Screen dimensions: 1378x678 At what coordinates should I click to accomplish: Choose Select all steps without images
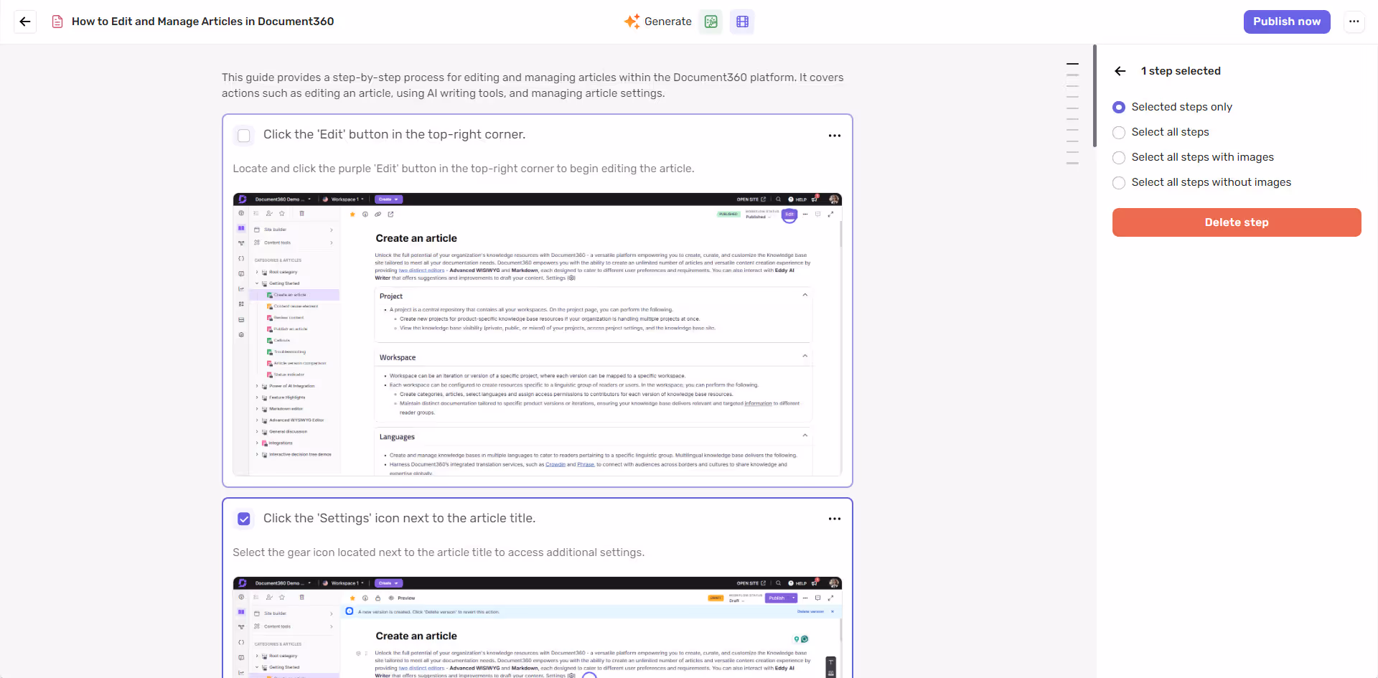click(1119, 183)
